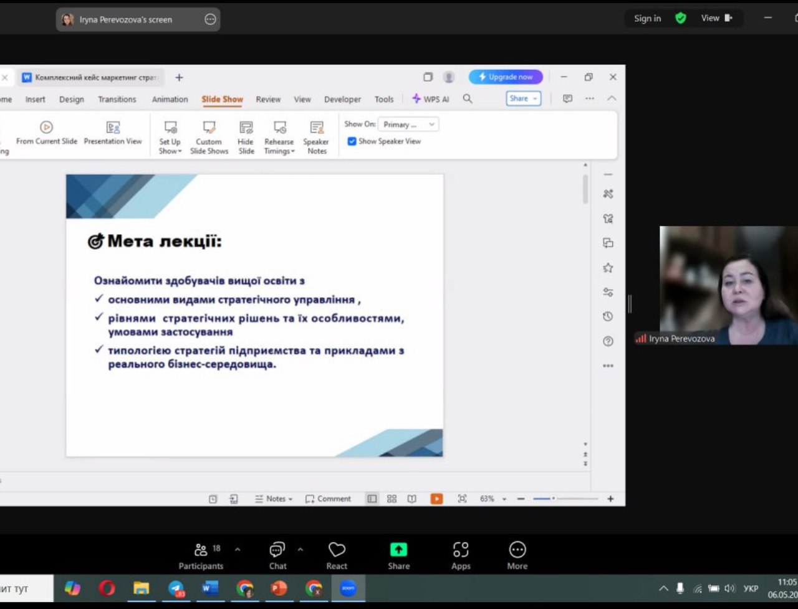Click the ribbon search magnifier icon
798x609 pixels.
[x=468, y=99]
